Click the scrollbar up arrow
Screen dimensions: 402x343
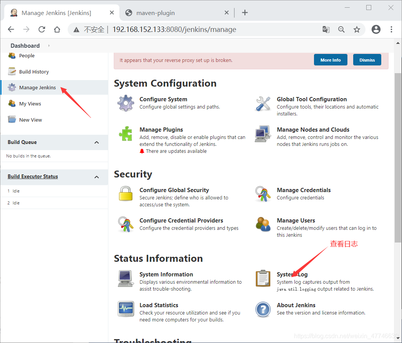398,43
